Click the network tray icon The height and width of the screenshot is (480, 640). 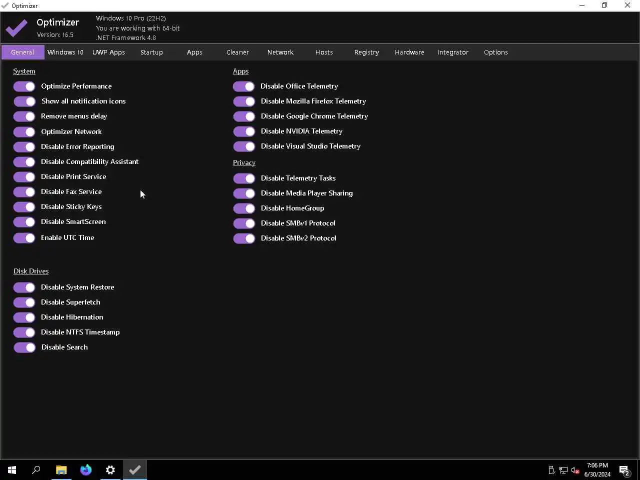pyautogui.click(x=563, y=470)
